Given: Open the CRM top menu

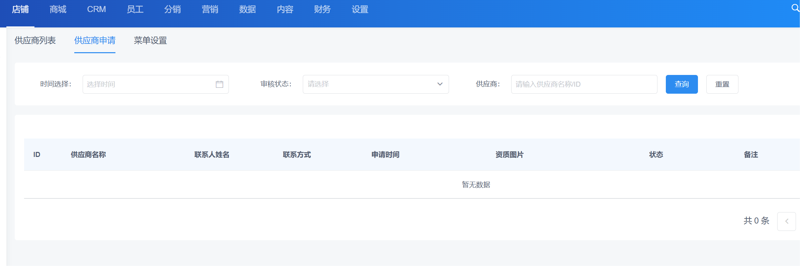Looking at the screenshot, I should point(96,9).
